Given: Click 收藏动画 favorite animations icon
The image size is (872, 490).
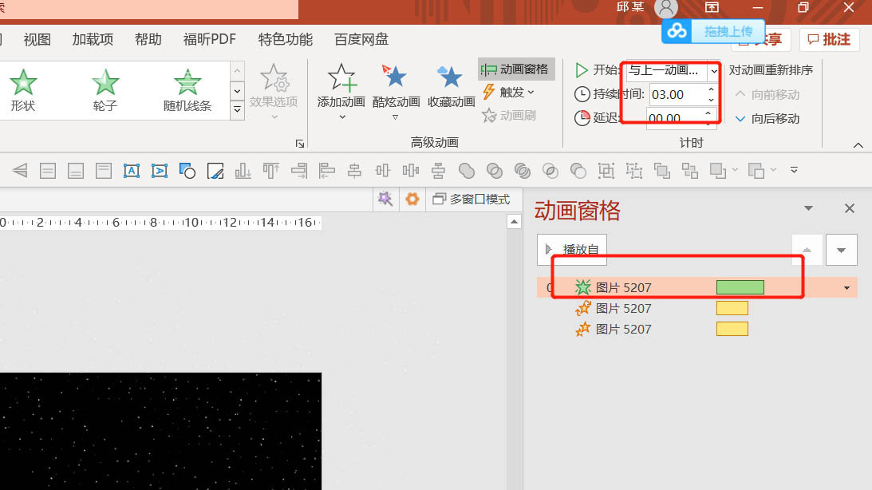Looking at the screenshot, I should 451,85.
